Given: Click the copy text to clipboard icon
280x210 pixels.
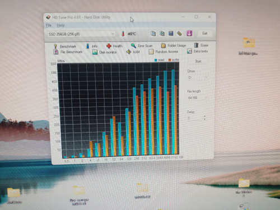Looking at the screenshot, I should pos(153,34).
